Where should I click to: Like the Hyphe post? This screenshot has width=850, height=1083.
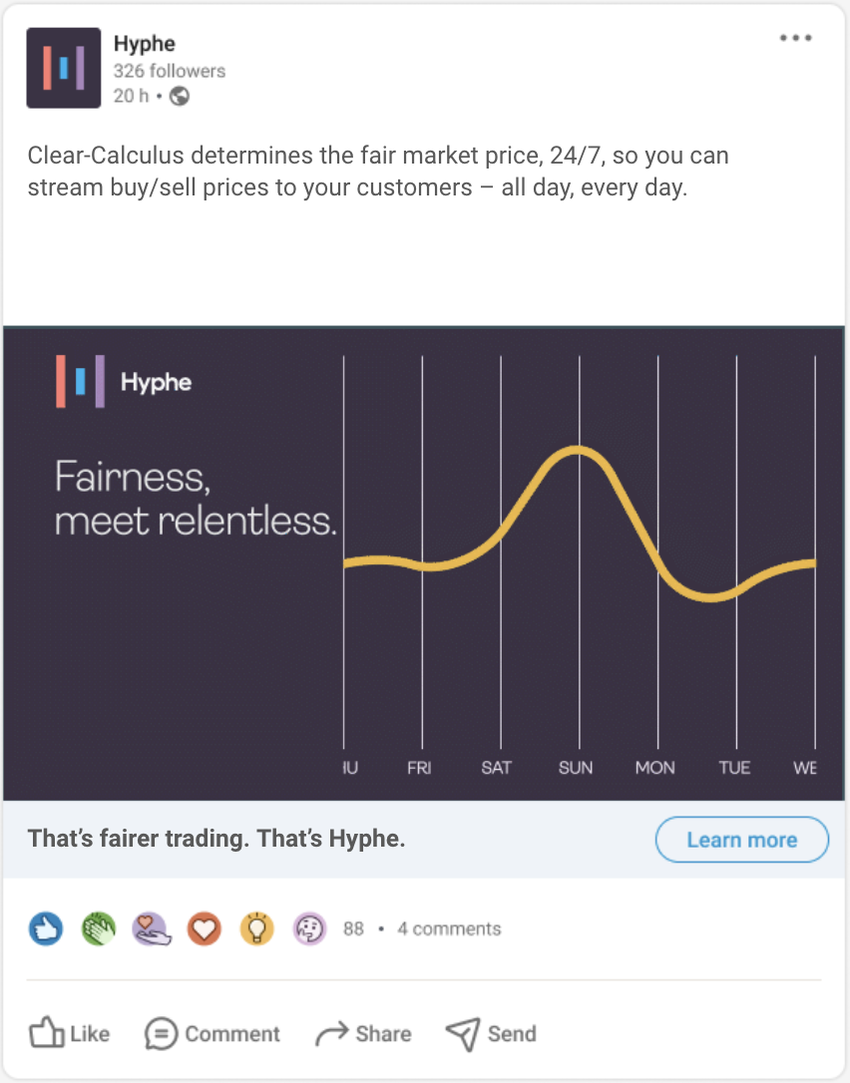click(x=69, y=1033)
